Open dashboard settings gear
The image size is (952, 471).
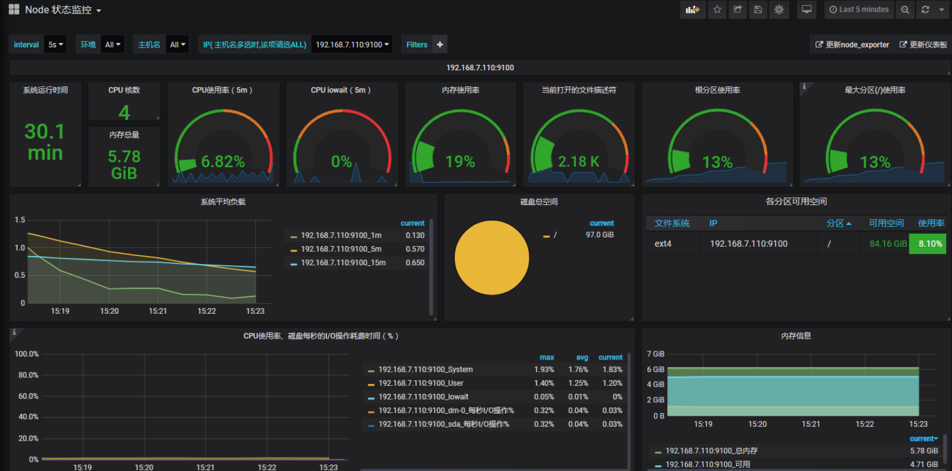point(779,9)
